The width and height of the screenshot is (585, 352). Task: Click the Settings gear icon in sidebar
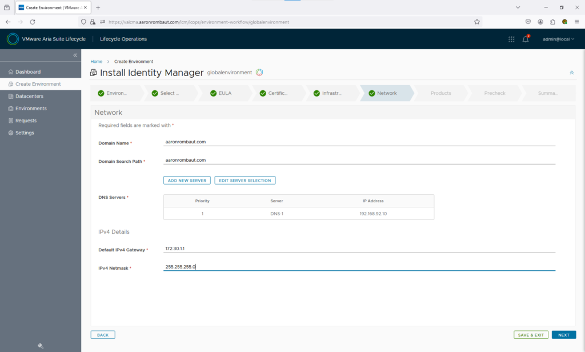coord(10,133)
